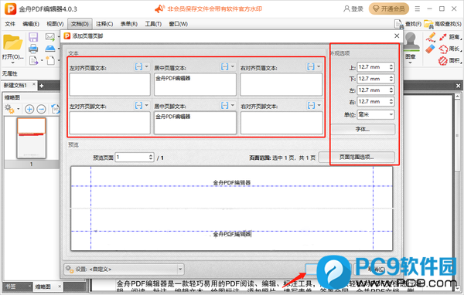
Task: Expand the Open (打开) button dropdown arrow
Action: tap(12, 63)
